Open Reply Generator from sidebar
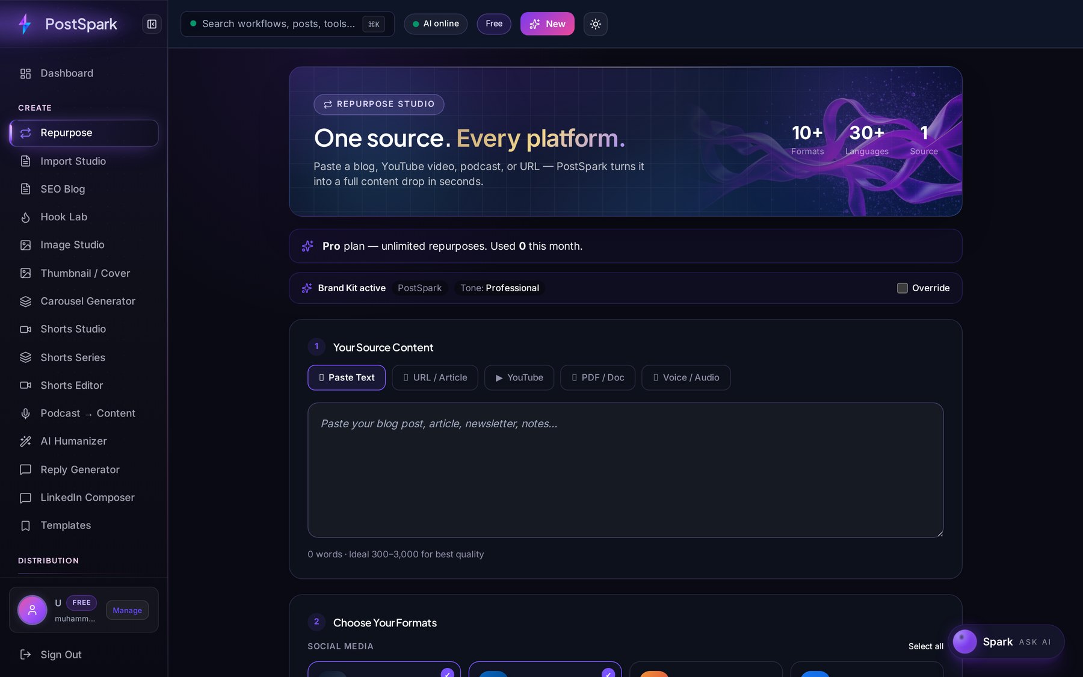The image size is (1083, 677). pos(84,469)
